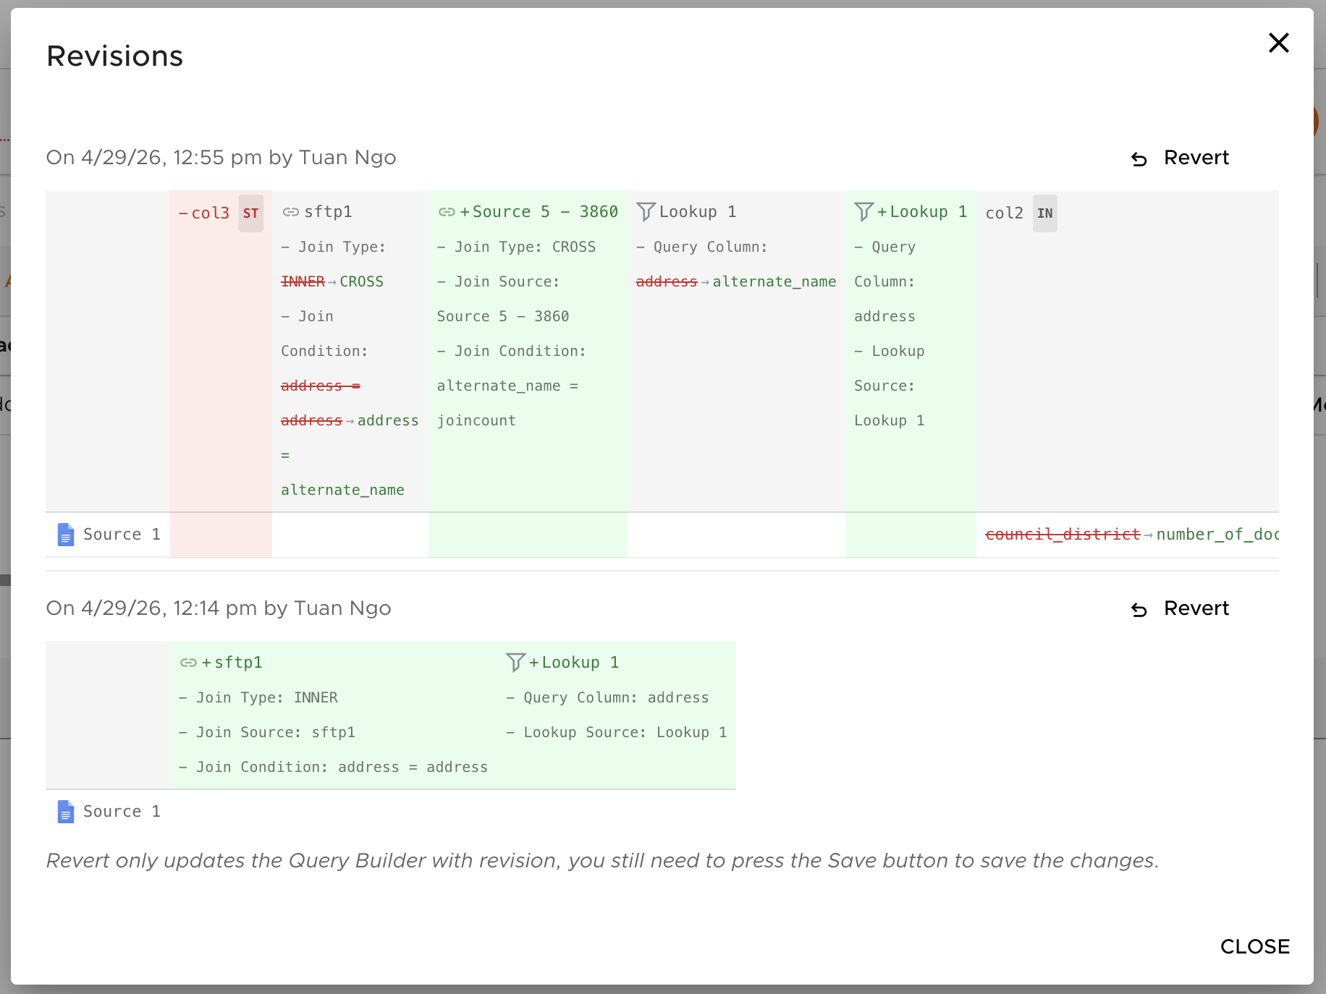Click the +sftp1 header in 12:14 revision
1326x994 pixels.
click(232, 663)
